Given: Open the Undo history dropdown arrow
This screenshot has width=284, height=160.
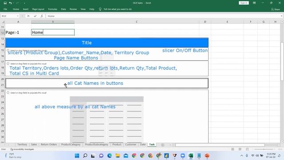Looking at the screenshot, I should click(14, 3).
